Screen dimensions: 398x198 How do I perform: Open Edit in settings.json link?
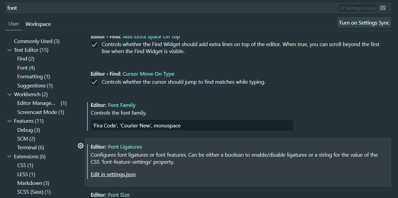pyautogui.click(x=113, y=174)
